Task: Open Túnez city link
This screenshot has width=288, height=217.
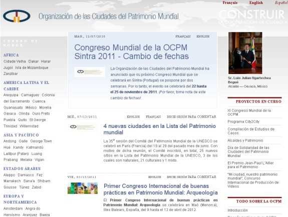Action: (x=24, y=187)
